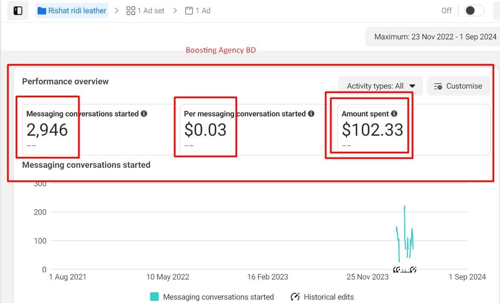Click the blue campaign folder icon
Image resolution: width=500 pixels, height=303 pixels.
coord(42,11)
